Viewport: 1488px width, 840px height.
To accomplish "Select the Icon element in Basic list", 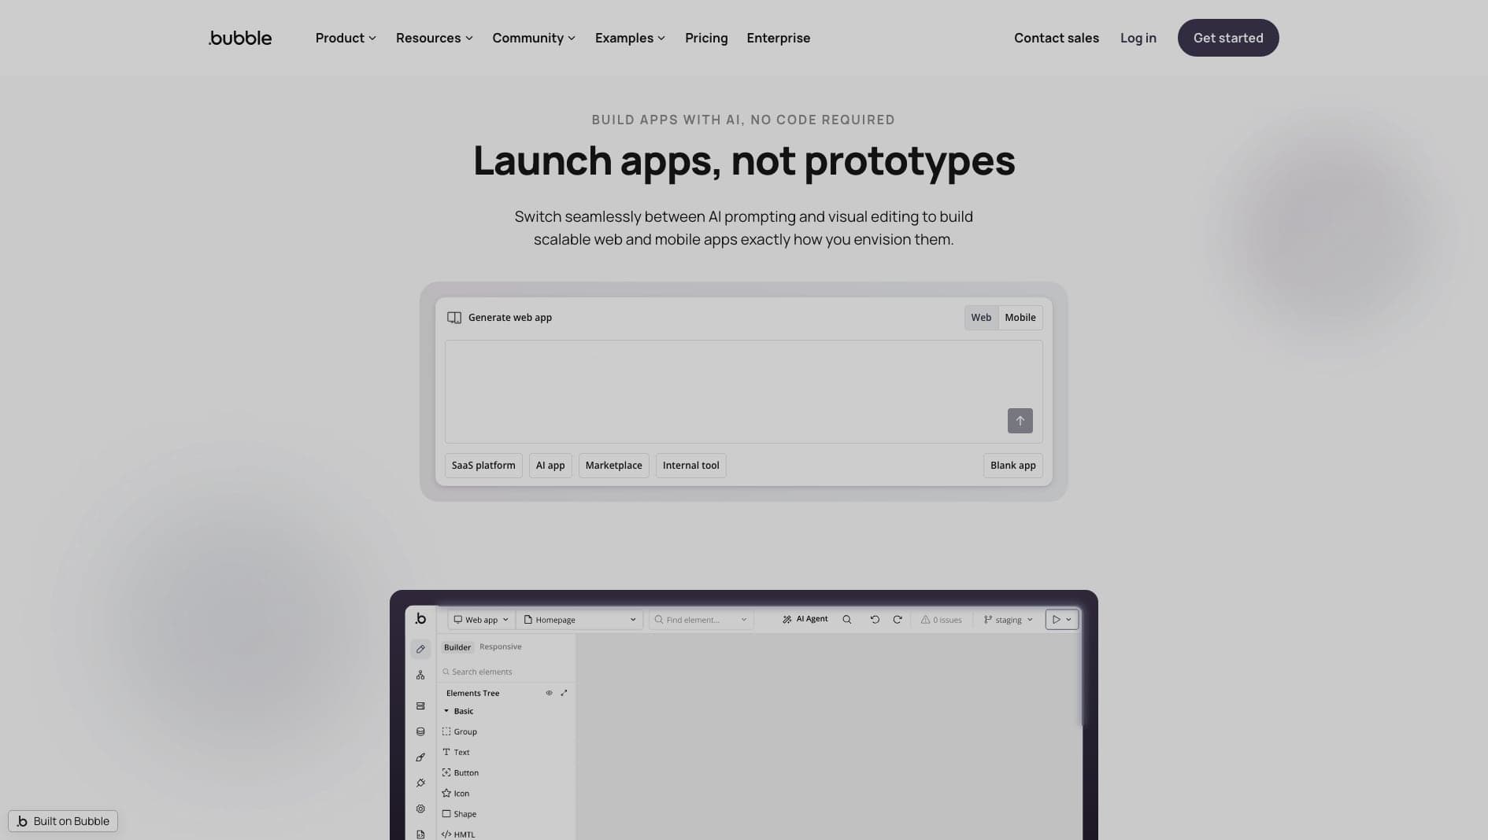I will tap(456, 794).
